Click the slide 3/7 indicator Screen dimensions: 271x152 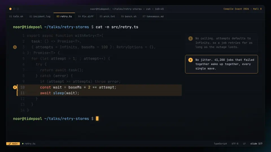pyautogui.click(x=256, y=144)
